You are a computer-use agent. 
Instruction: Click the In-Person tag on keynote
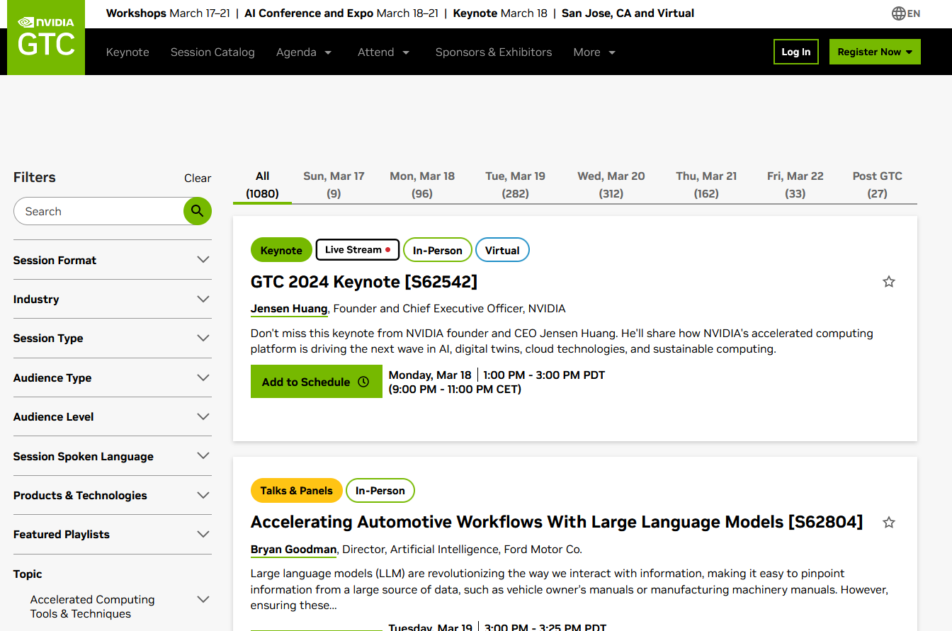coord(438,250)
